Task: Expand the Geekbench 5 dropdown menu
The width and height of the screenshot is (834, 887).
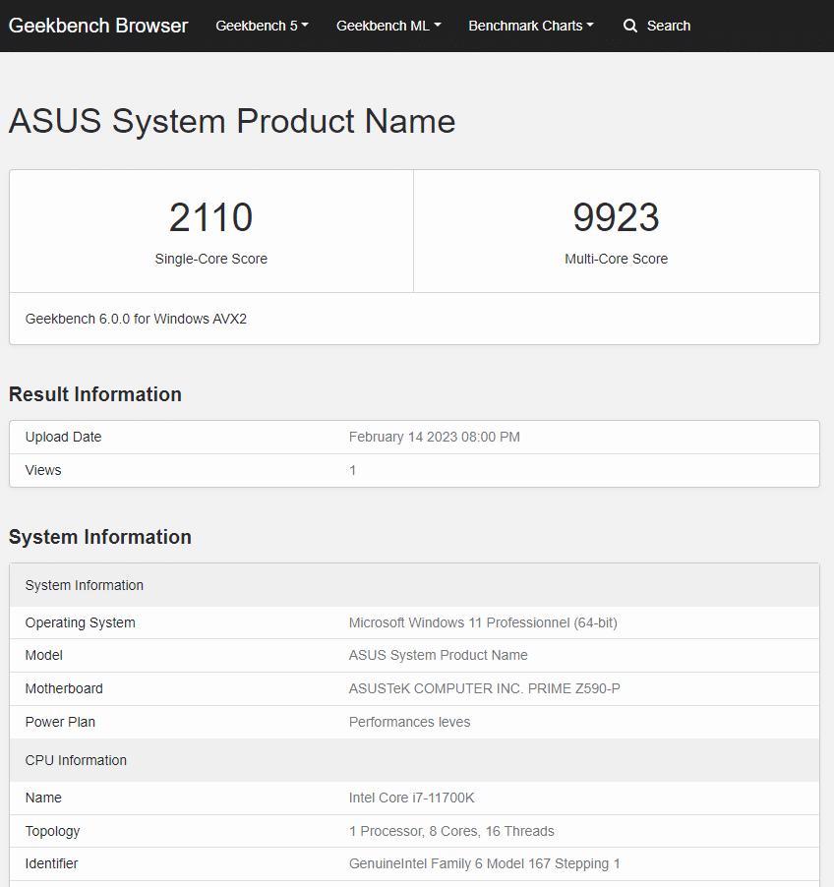Action: coord(262,26)
